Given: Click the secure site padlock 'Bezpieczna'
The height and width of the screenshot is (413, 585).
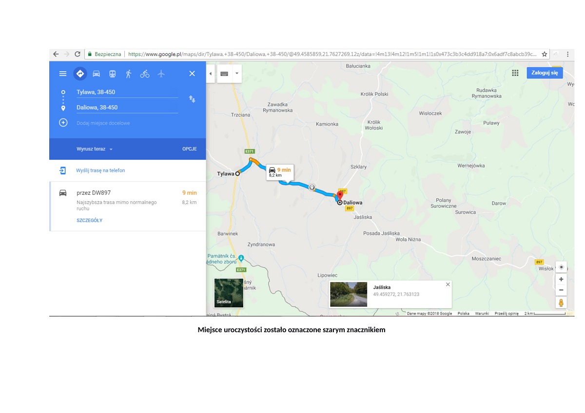Looking at the screenshot, I should click(104, 54).
